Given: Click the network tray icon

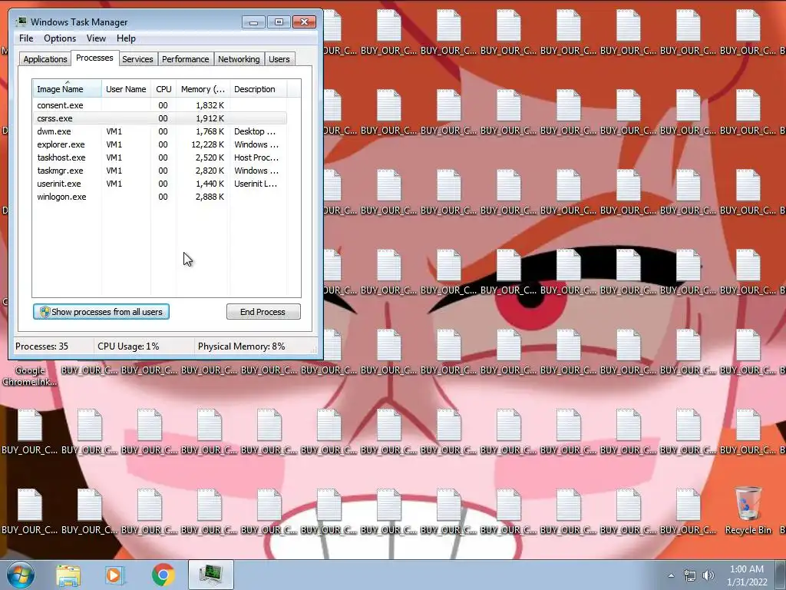Looking at the screenshot, I should tap(690, 575).
